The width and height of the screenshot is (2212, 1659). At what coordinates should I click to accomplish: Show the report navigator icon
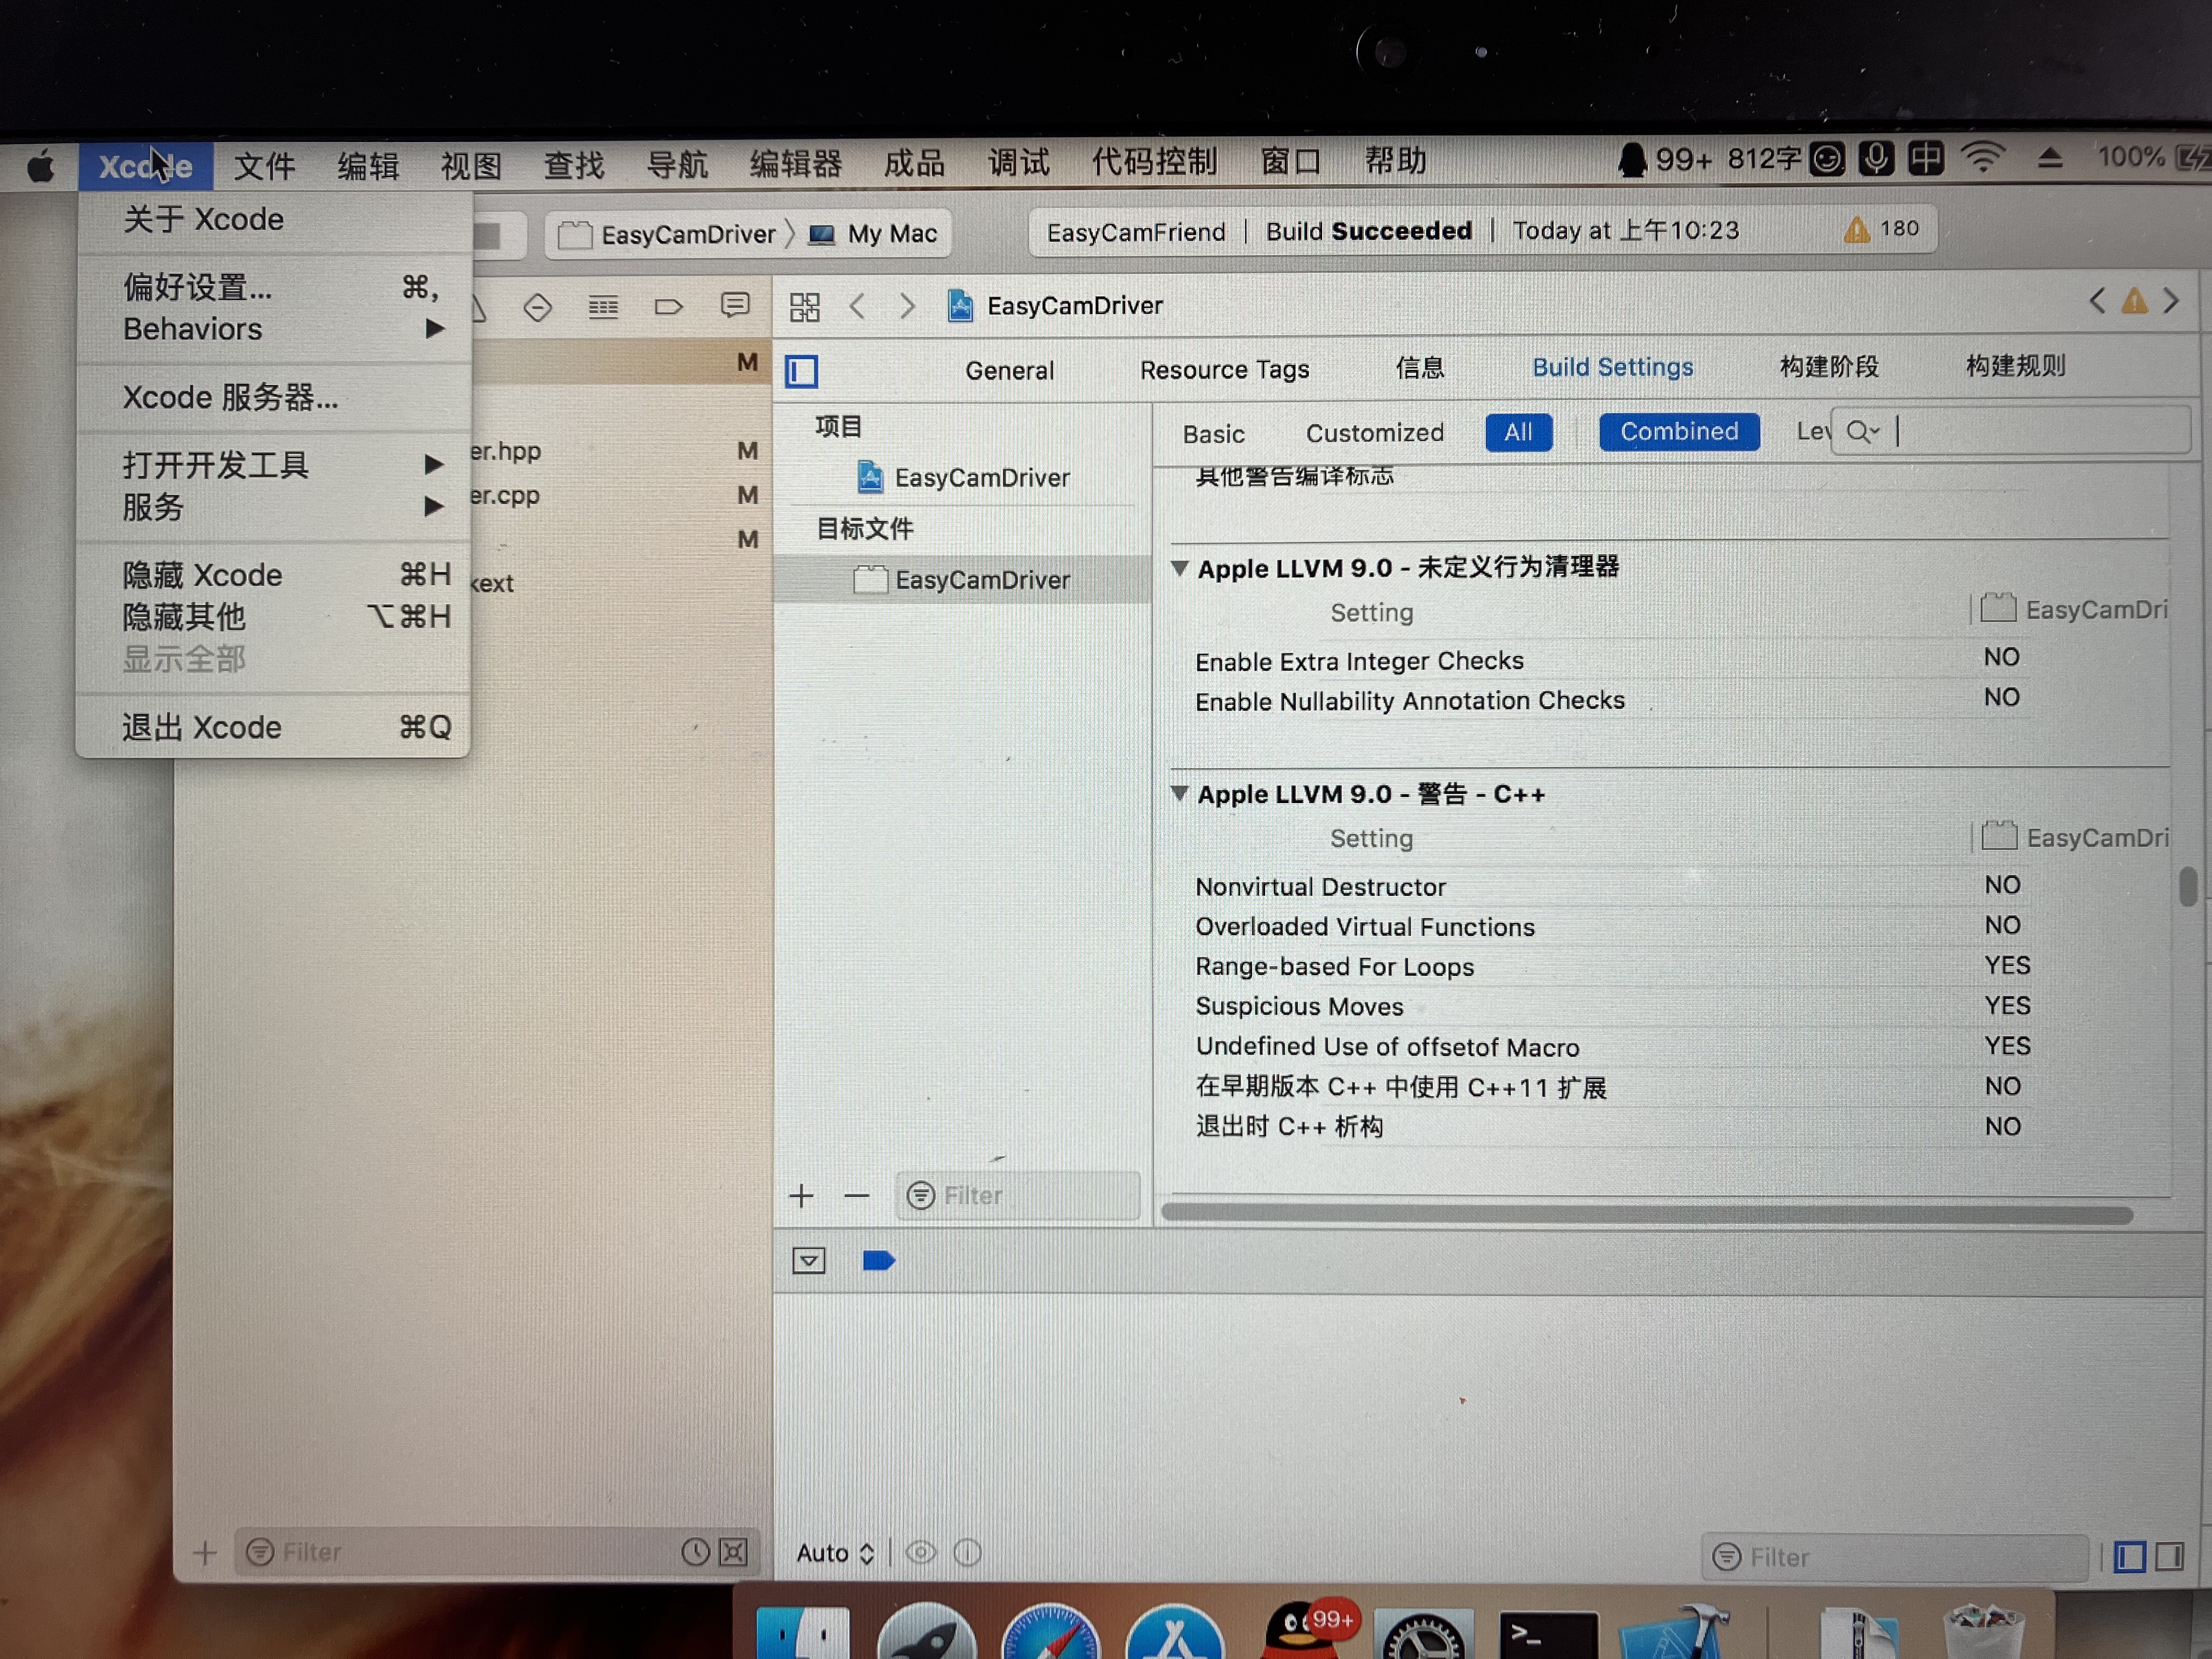[735, 306]
